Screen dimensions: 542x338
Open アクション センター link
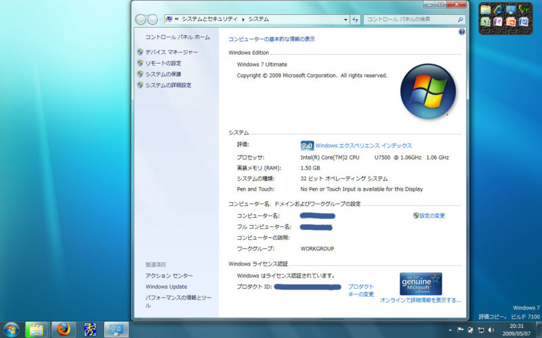point(169,276)
